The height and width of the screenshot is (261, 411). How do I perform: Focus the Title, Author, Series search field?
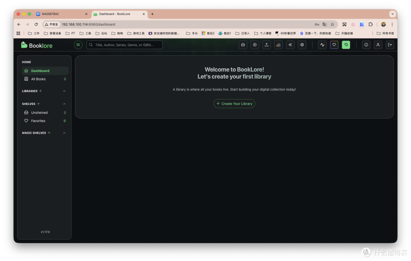click(124, 45)
